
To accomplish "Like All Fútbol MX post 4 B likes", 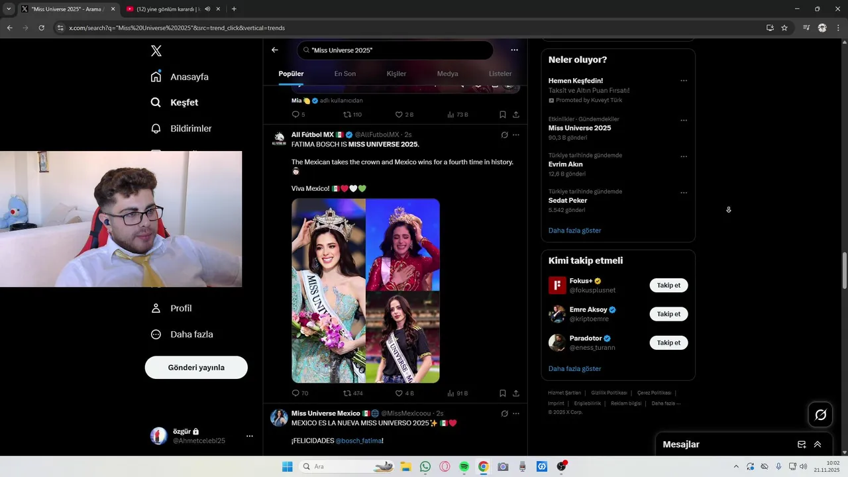I will coord(404,393).
